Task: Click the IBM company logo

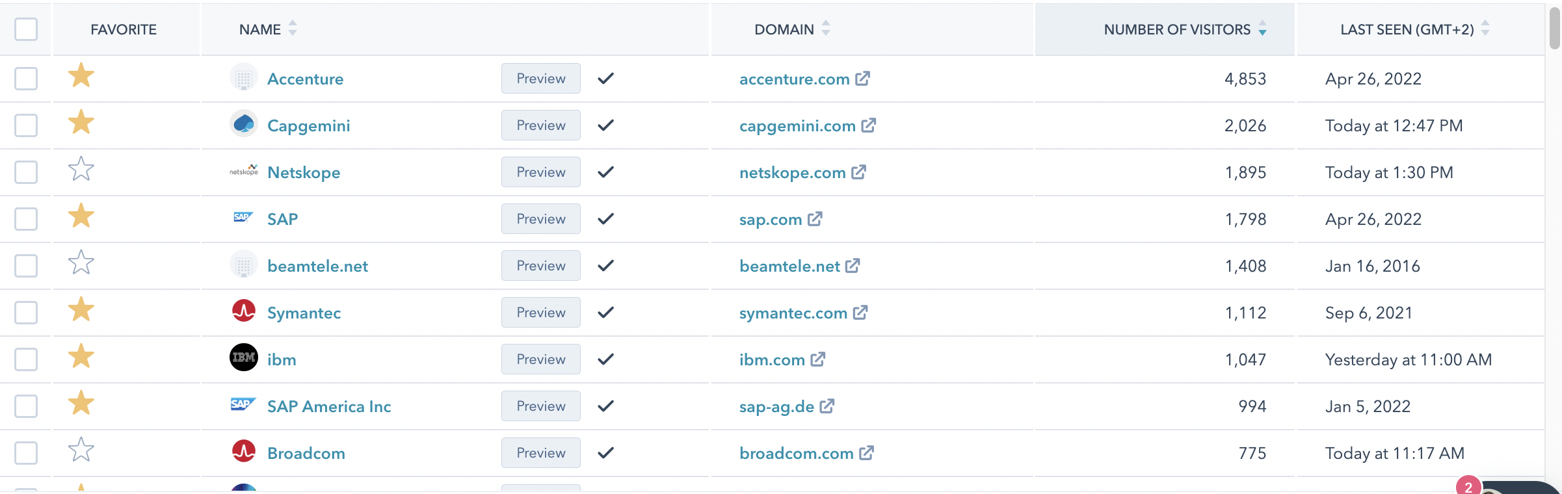Action: [x=244, y=357]
